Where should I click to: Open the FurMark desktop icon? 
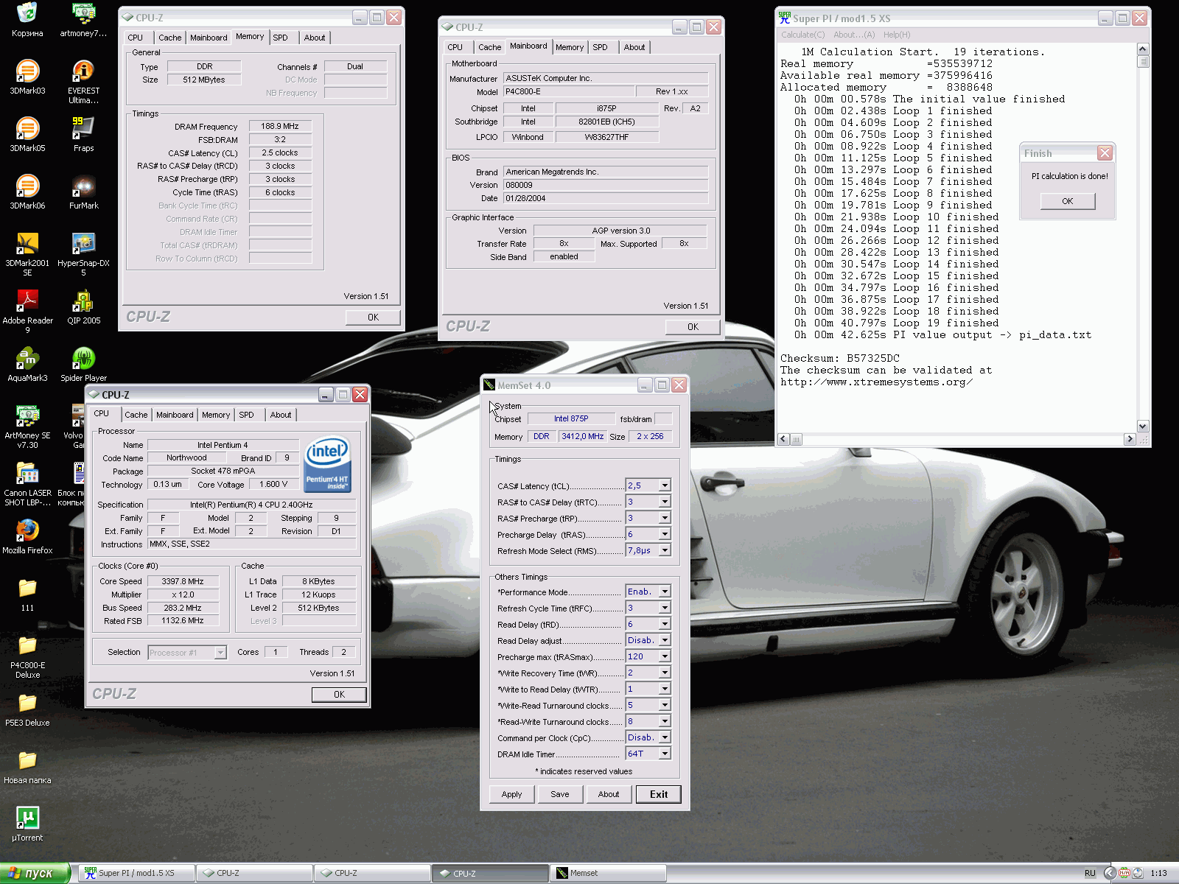tap(83, 192)
